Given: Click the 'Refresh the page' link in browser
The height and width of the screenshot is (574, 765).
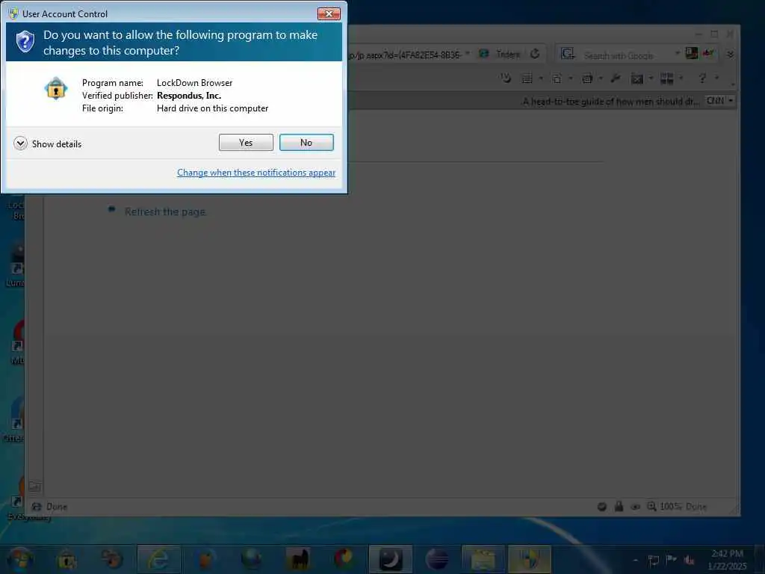Looking at the screenshot, I should [165, 212].
